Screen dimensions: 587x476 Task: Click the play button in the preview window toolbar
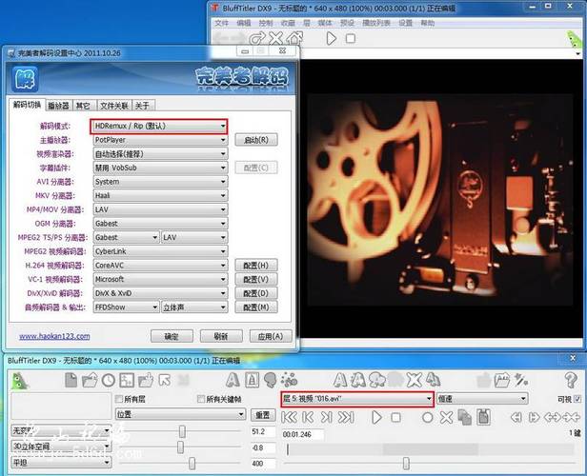pyautogui.click(x=332, y=39)
